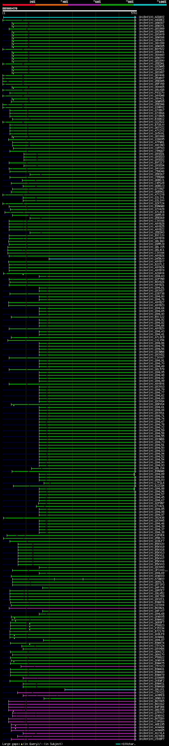Click the green ~80% identity legend bar
This screenshot has width=169, height=746.
[117, 5]
